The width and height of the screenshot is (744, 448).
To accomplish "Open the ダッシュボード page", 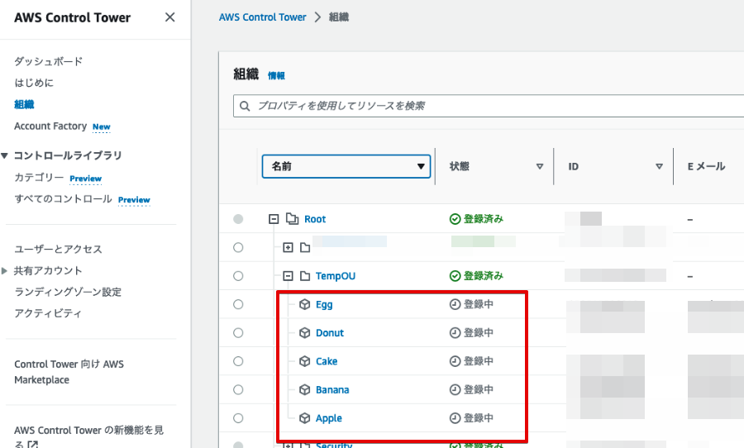I will (49, 61).
